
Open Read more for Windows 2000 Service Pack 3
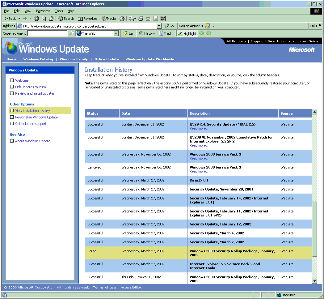(x=199, y=158)
